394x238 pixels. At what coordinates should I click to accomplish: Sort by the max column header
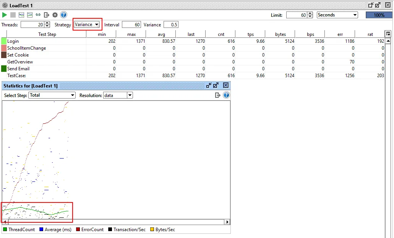pyautogui.click(x=131, y=34)
